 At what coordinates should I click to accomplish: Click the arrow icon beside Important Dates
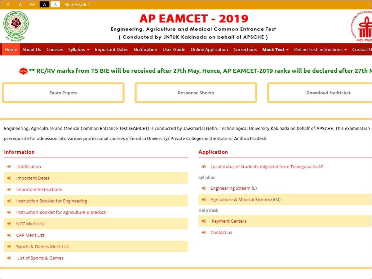9,178
